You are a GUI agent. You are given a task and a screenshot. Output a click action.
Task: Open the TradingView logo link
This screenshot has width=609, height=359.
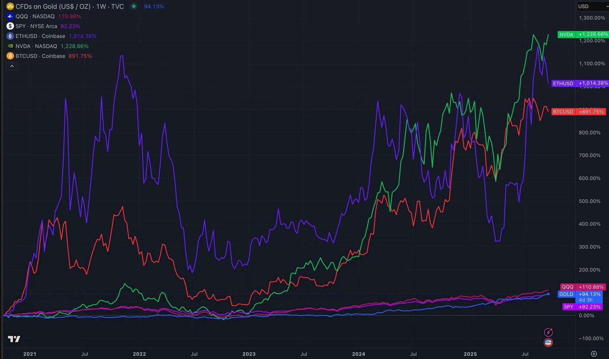[x=14, y=339]
